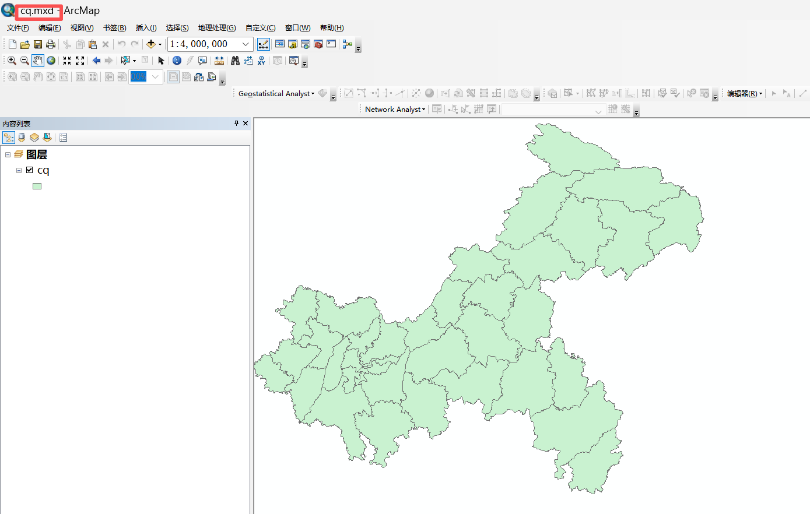This screenshot has height=514, width=810.
Task: Open the Search window
Action: [306, 44]
